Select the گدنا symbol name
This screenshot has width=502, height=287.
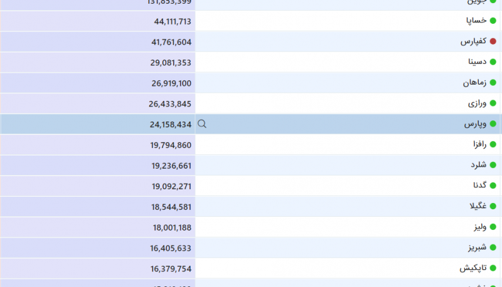coord(479,186)
